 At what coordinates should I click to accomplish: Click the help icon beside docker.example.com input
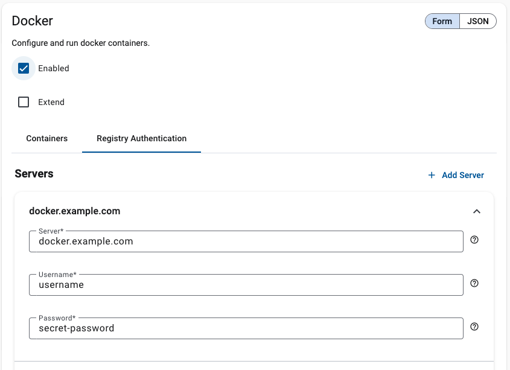[x=474, y=240]
